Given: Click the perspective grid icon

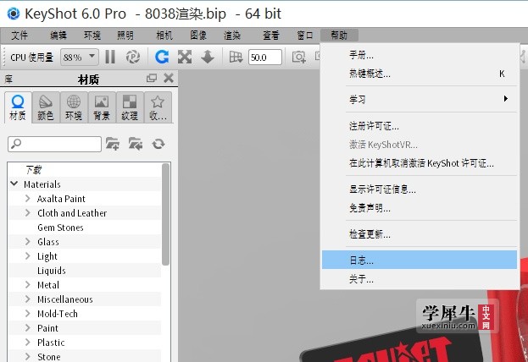Looking at the screenshot, I should pyautogui.click(x=236, y=57).
